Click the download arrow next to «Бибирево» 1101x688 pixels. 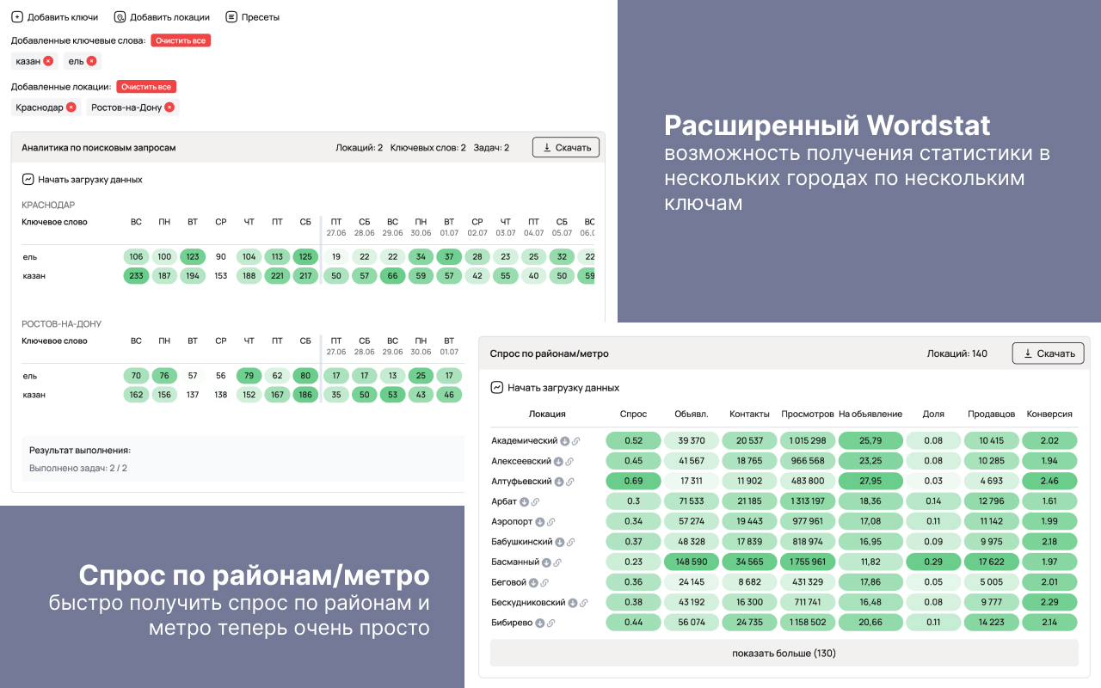pyautogui.click(x=539, y=623)
